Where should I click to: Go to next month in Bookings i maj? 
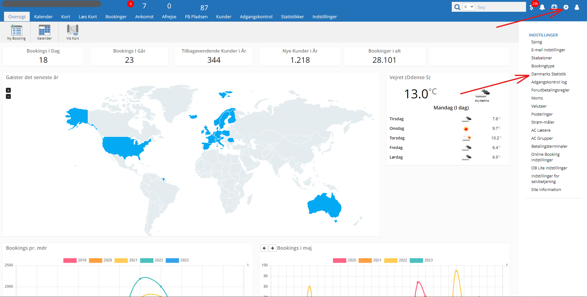[x=272, y=248]
